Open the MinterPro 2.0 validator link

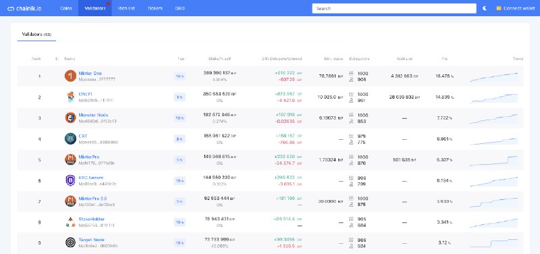92,199
